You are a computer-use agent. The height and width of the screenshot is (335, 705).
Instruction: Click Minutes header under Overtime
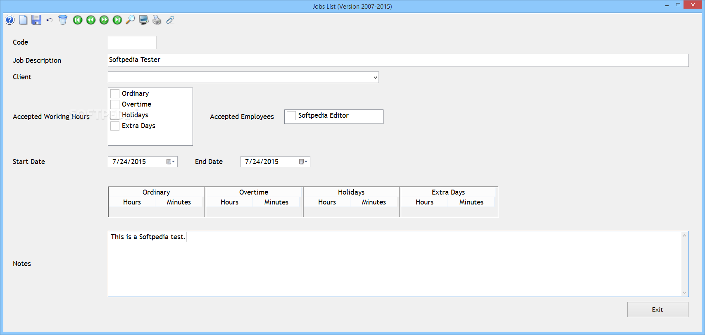click(x=276, y=202)
